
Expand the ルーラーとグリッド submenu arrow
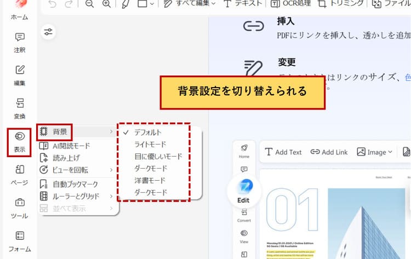[x=111, y=196]
